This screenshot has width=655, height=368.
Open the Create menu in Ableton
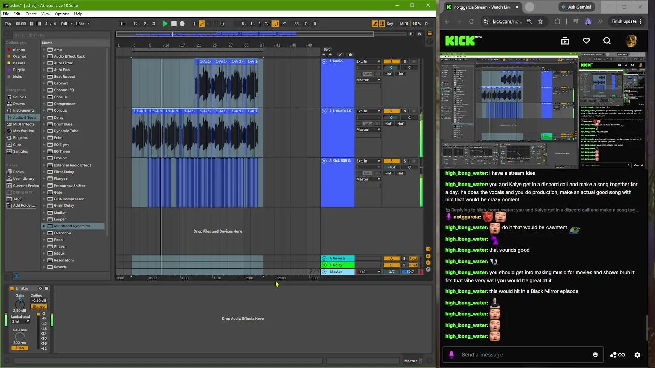31,14
